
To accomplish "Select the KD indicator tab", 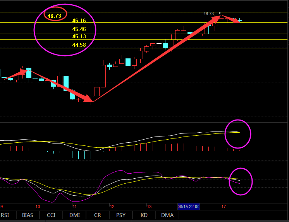I will [144, 215].
